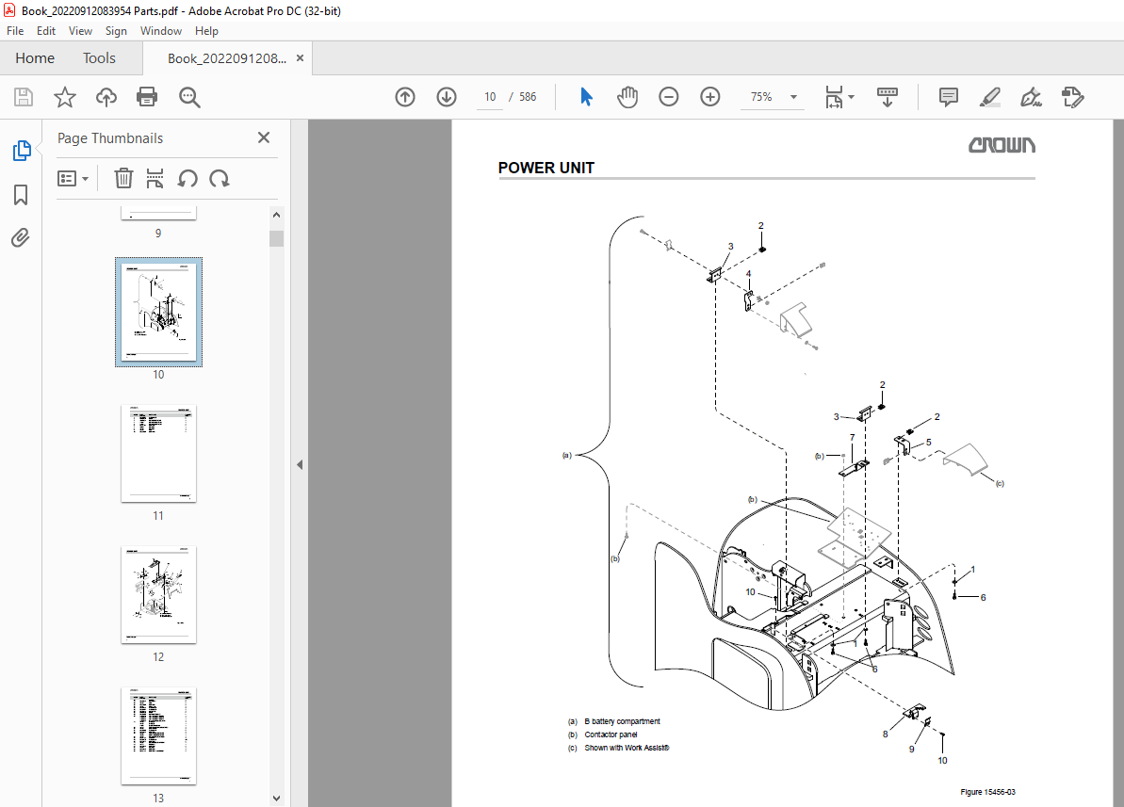Toggle the Bookmarks panel in sidebar

point(21,195)
